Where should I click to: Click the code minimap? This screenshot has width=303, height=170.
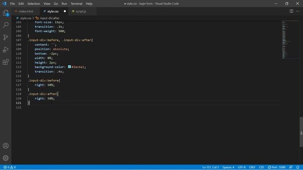[290, 40]
